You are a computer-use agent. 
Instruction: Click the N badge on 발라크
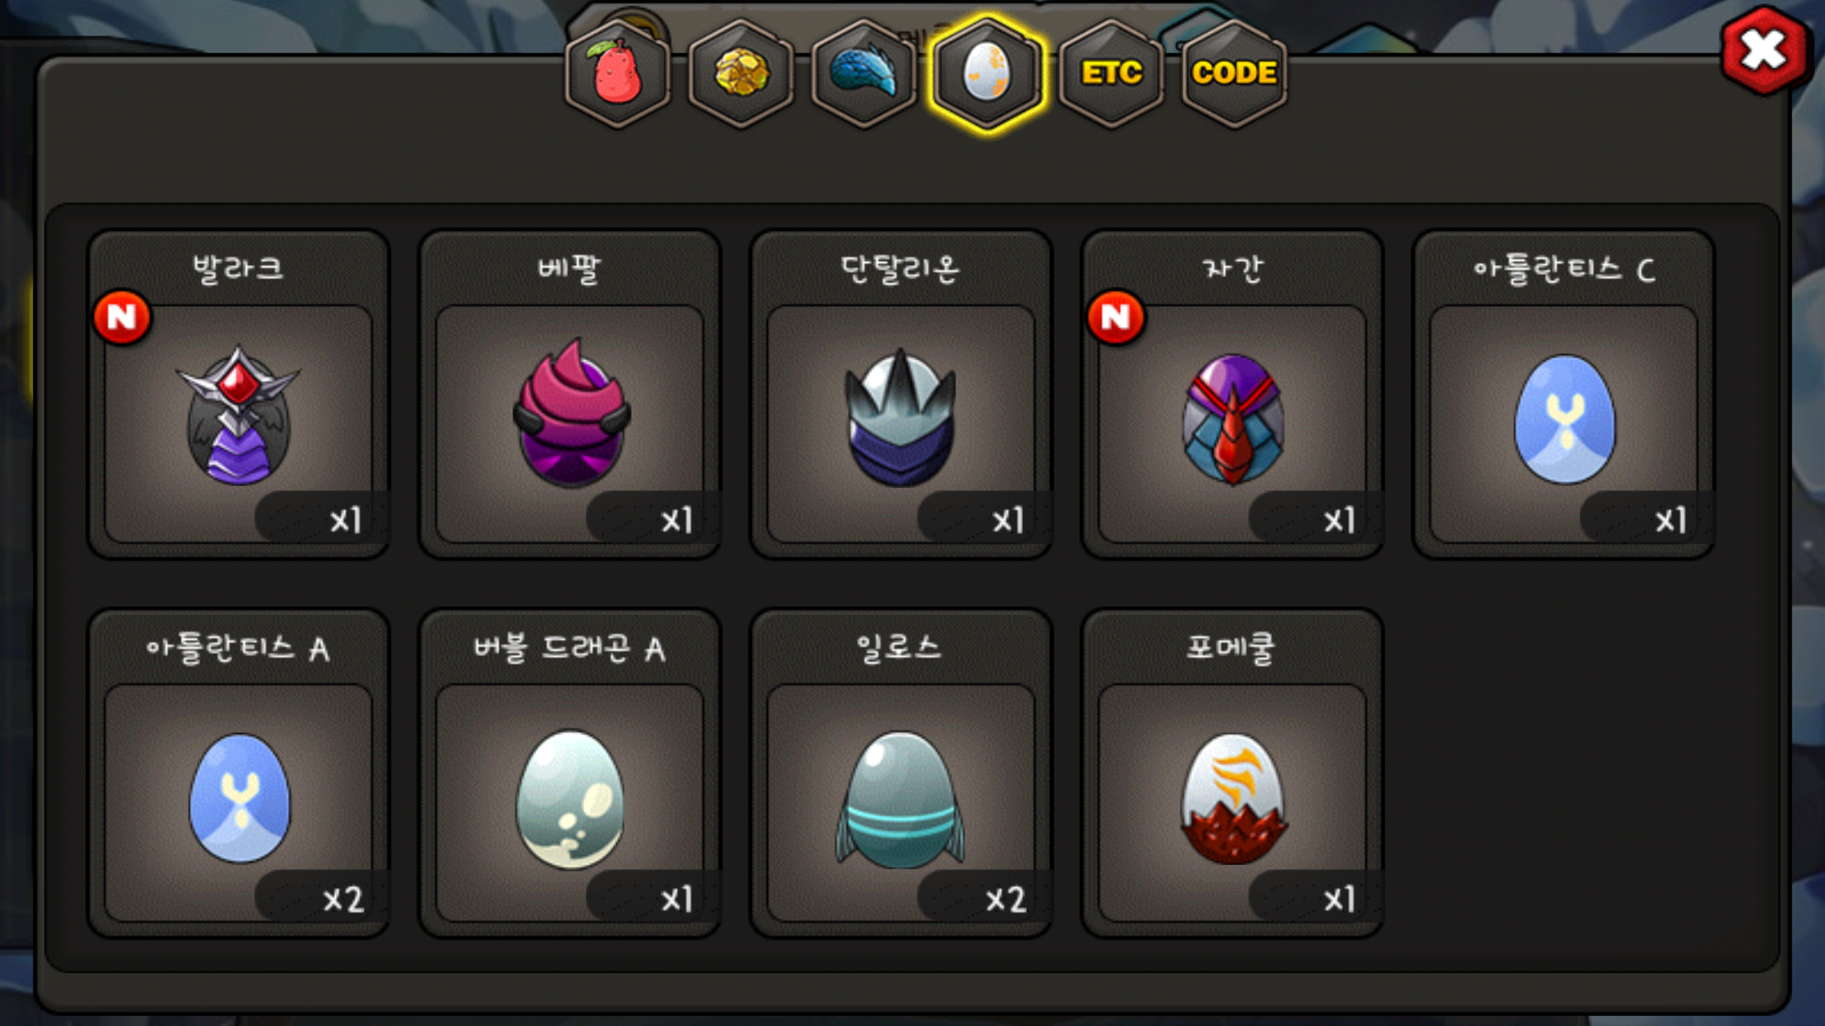(122, 317)
